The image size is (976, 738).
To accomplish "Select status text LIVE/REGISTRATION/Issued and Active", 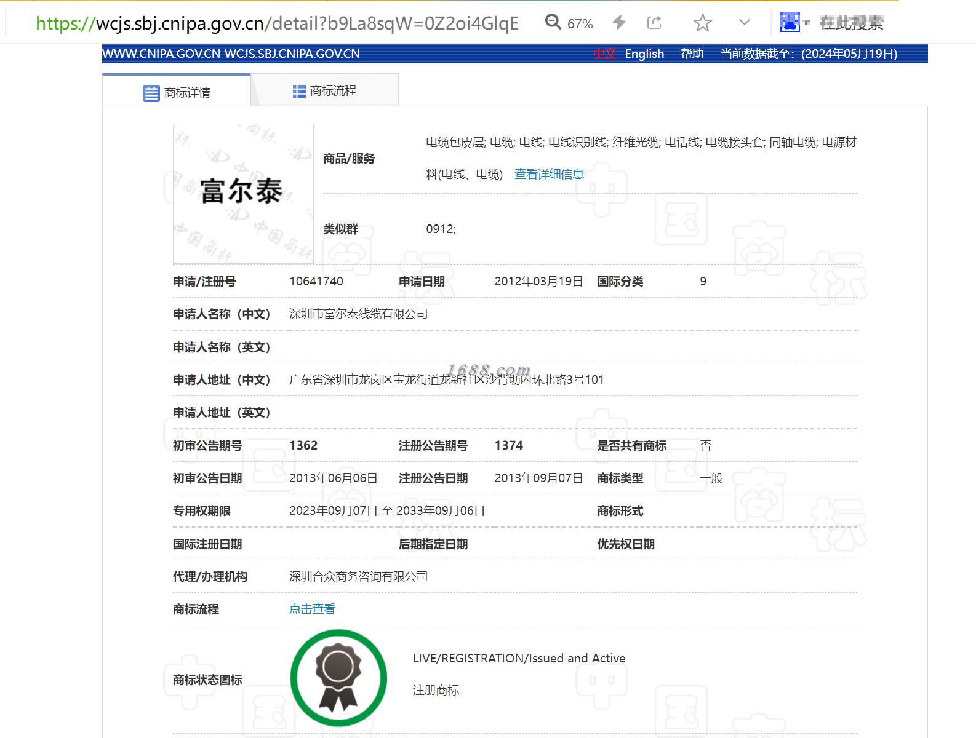I will pos(519,658).
